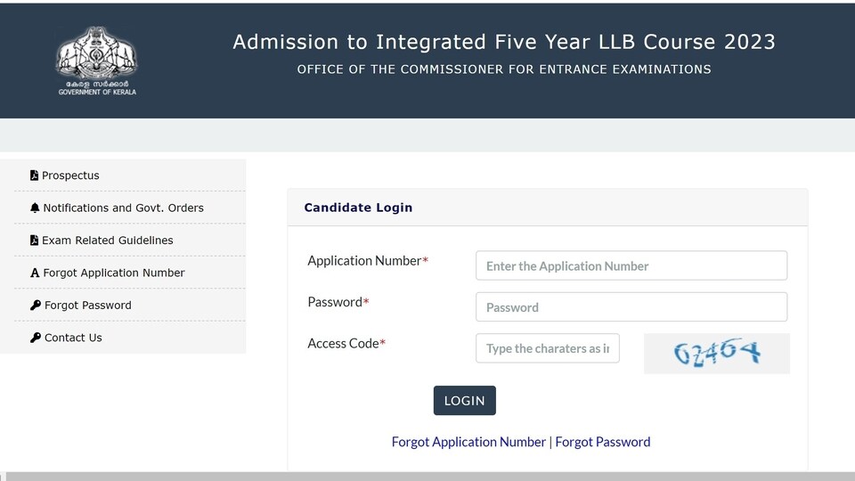The width and height of the screenshot is (855, 481).
Task: Open Notifications and Govt. Orders
Action: coord(130,208)
